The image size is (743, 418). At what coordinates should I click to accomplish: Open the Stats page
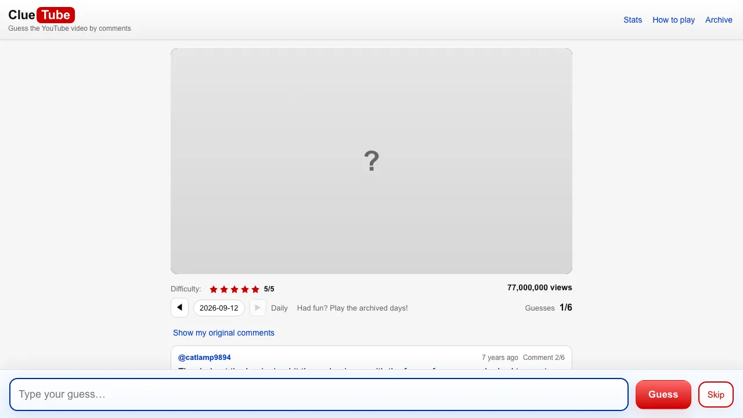click(x=633, y=20)
